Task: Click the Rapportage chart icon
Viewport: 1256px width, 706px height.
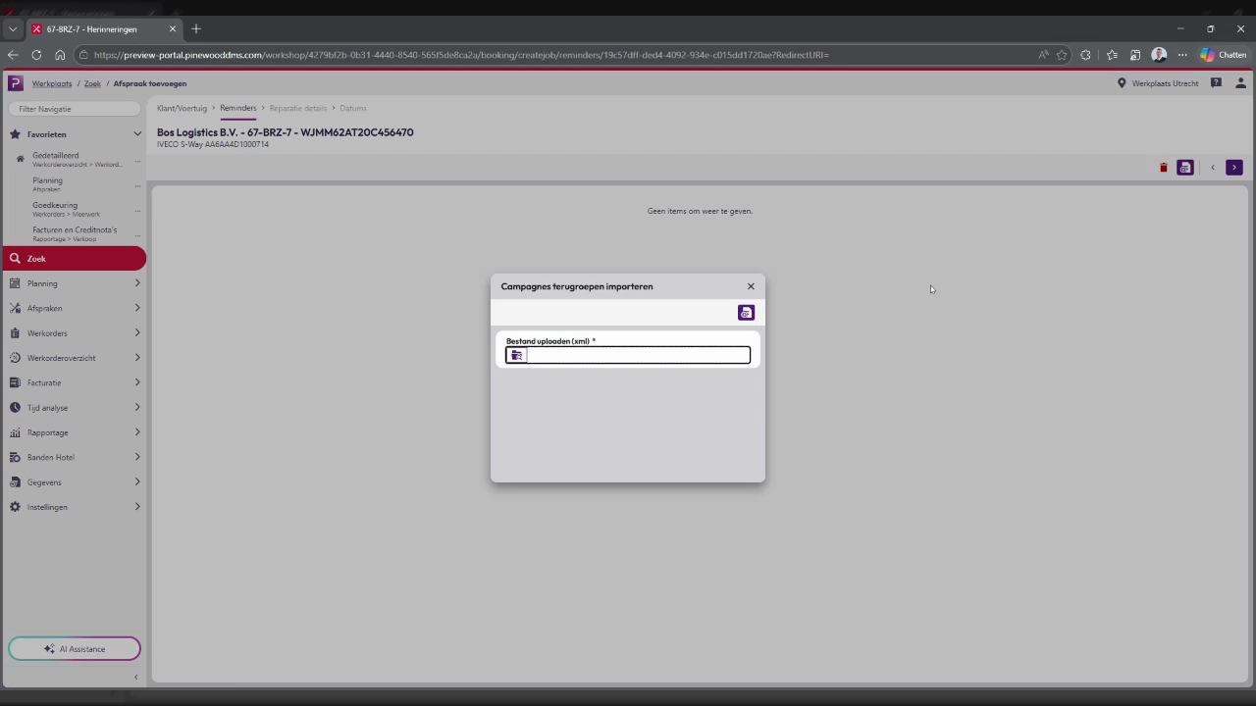Action: tap(15, 432)
